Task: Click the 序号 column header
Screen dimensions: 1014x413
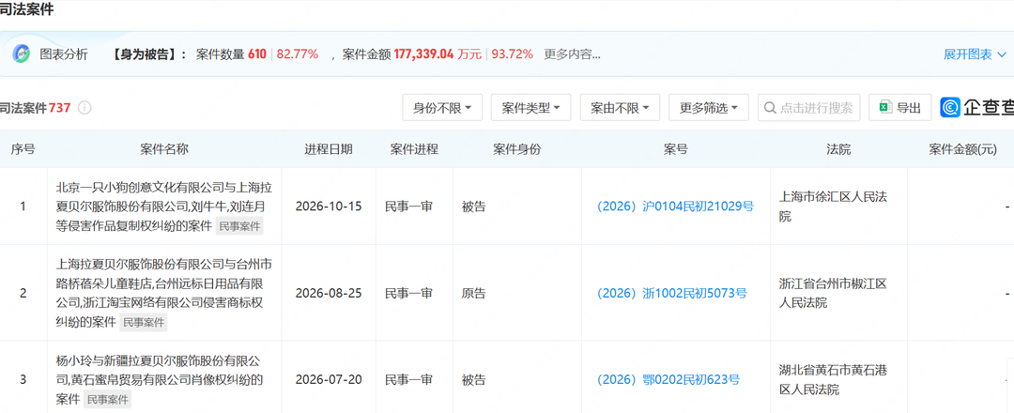Action: click(x=23, y=149)
